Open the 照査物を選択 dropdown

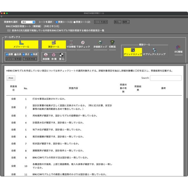pyautogui.click(x=29, y=22)
